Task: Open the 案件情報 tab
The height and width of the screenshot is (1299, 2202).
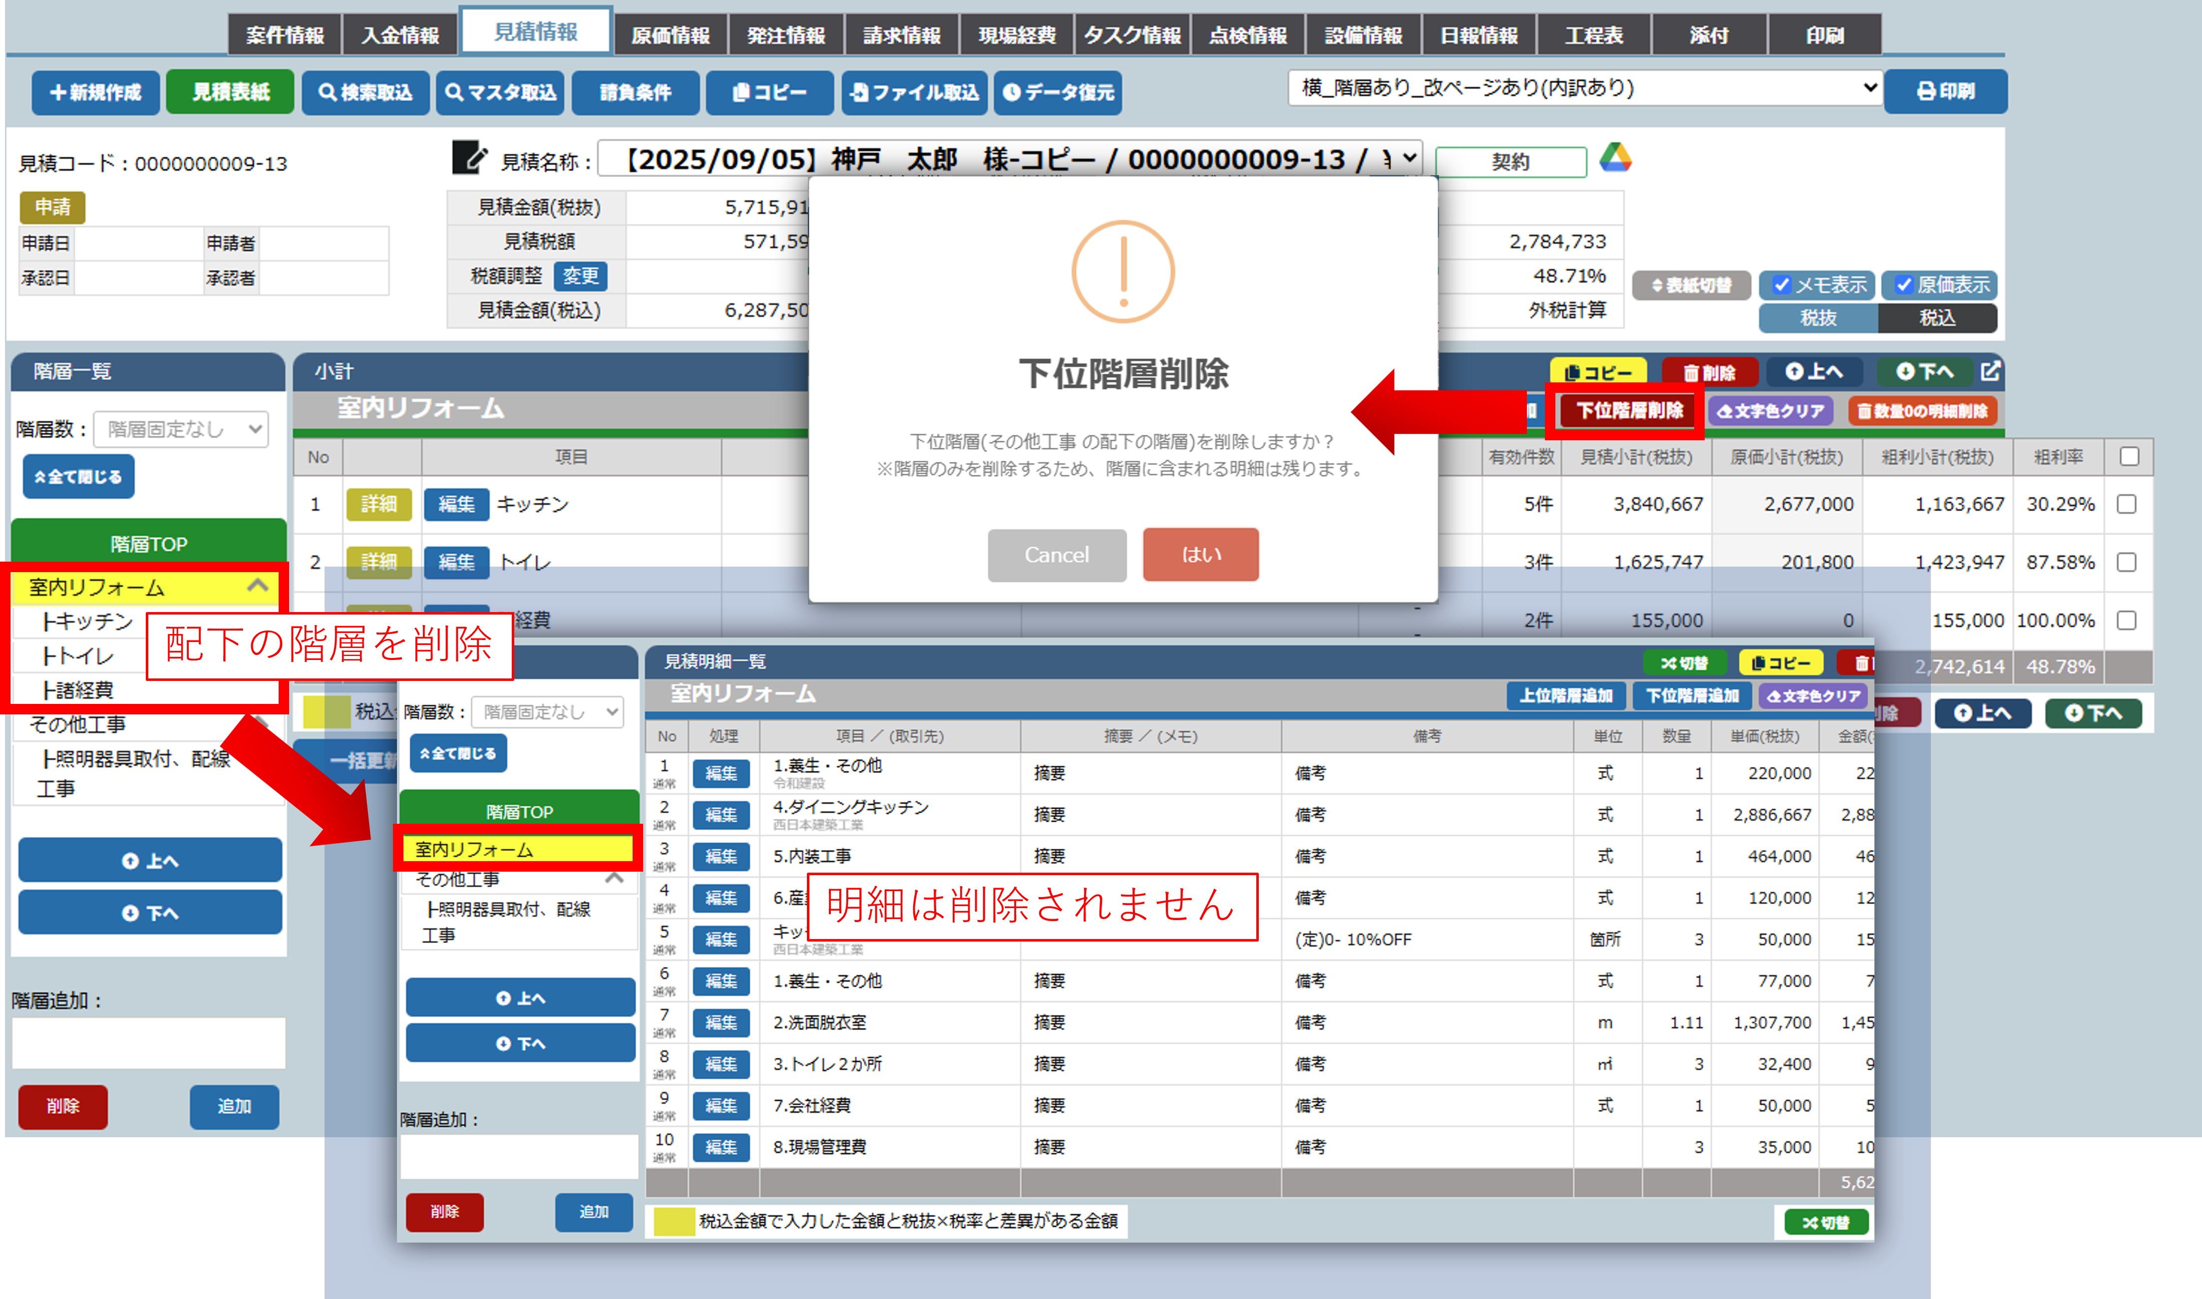Action: 285,35
